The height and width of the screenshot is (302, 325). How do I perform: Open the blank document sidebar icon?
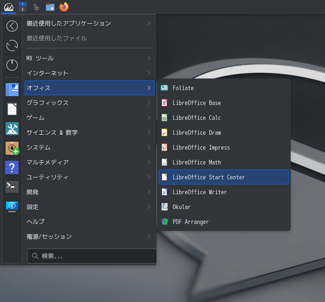12,109
